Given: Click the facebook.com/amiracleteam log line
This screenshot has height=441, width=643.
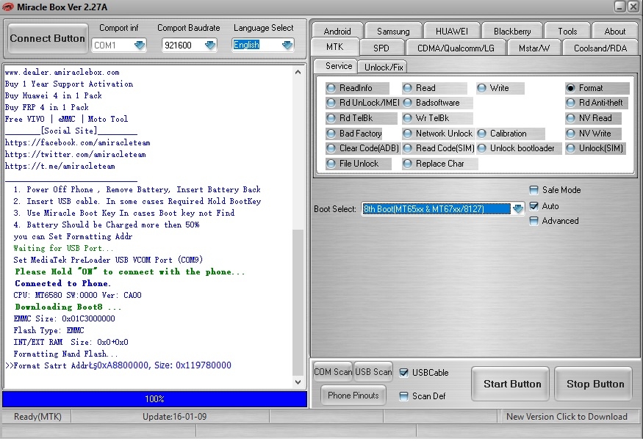Looking at the screenshot, I should (77, 142).
